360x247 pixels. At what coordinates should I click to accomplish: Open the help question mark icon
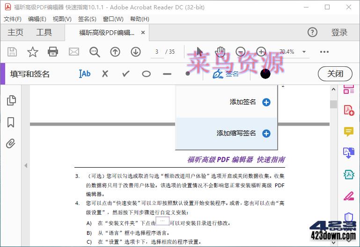click(312, 32)
